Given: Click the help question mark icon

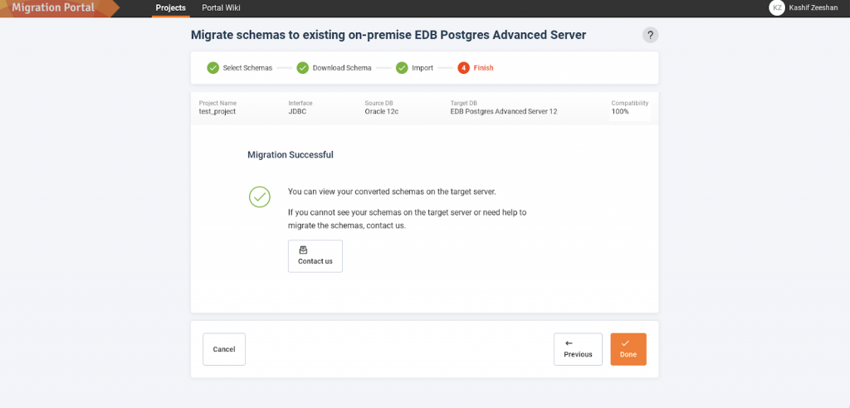Looking at the screenshot, I should 650,35.
